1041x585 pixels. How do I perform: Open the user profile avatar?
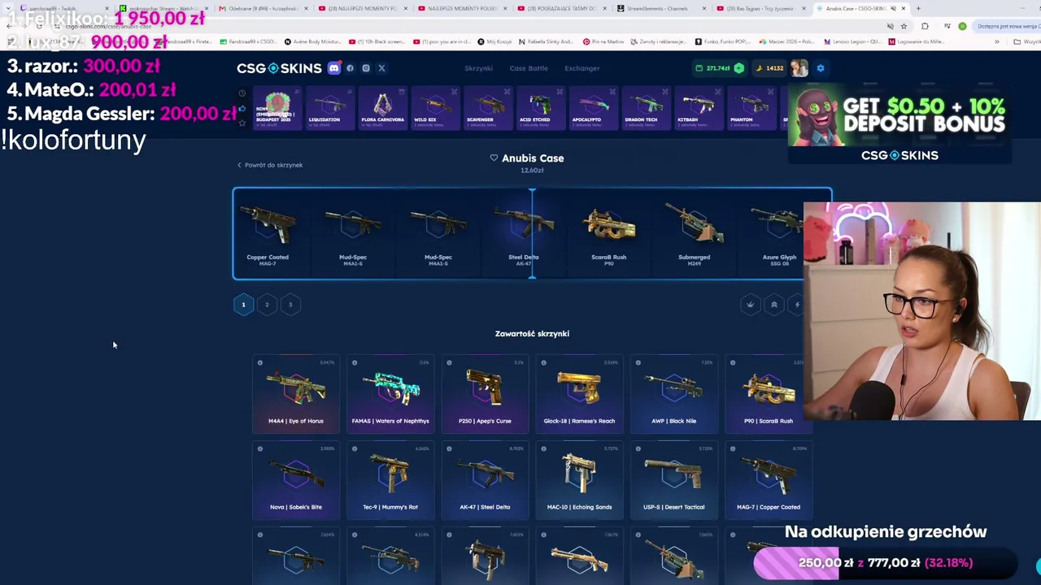(799, 68)
